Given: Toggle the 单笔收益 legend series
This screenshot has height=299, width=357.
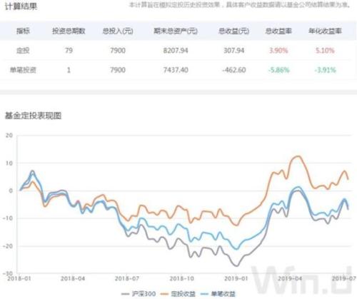Looking at the screenshot, I should point(218,294).
